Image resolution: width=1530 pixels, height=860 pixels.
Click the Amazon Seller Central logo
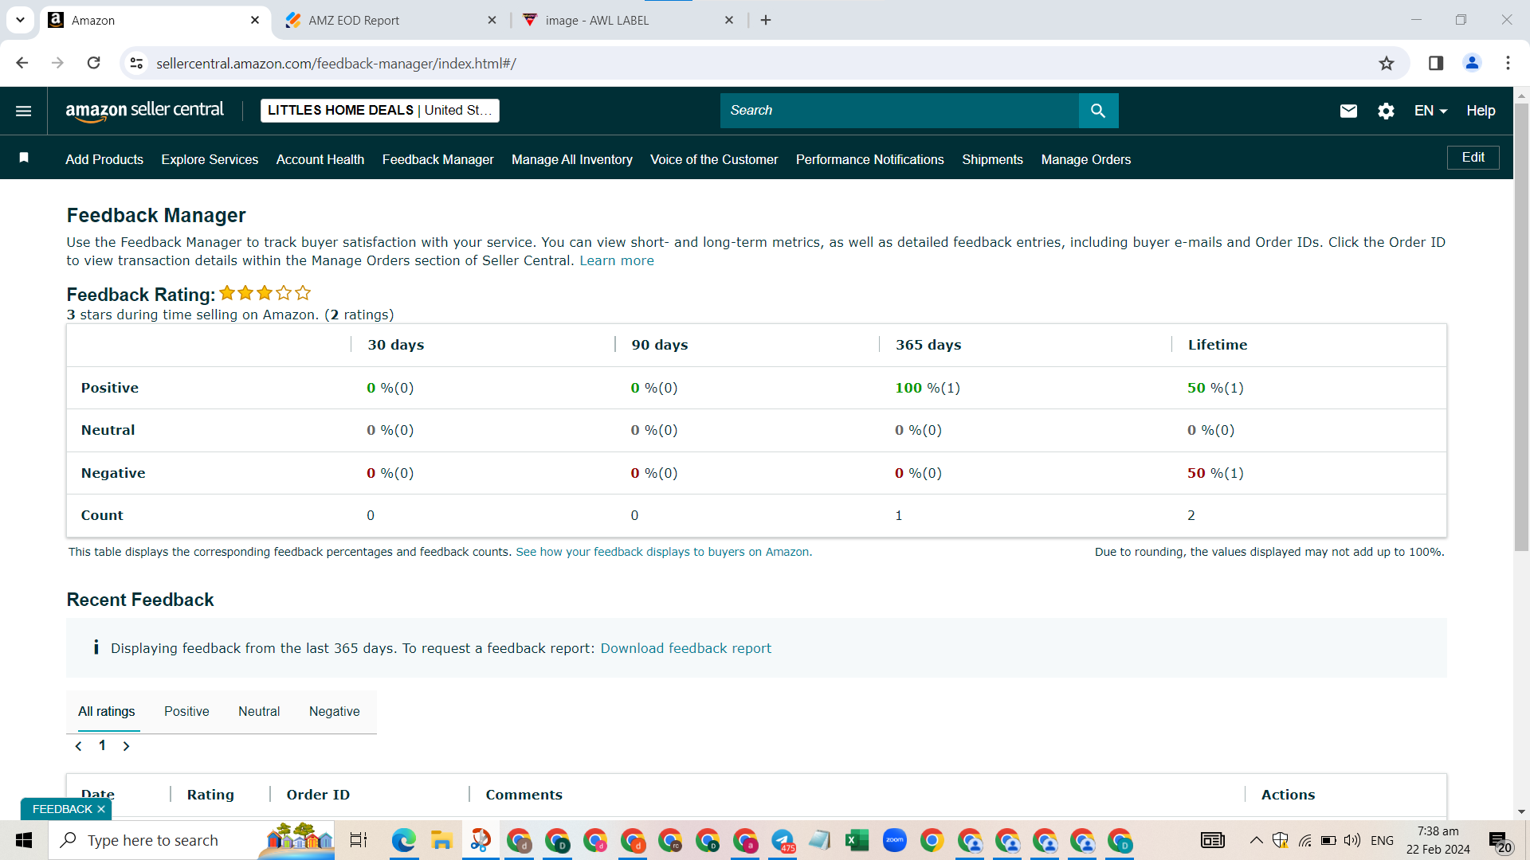click(x=144, y=111)
